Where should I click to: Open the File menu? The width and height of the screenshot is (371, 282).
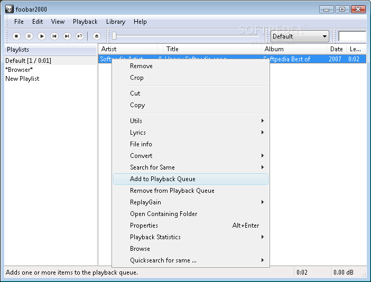click(x=18, y=22)
